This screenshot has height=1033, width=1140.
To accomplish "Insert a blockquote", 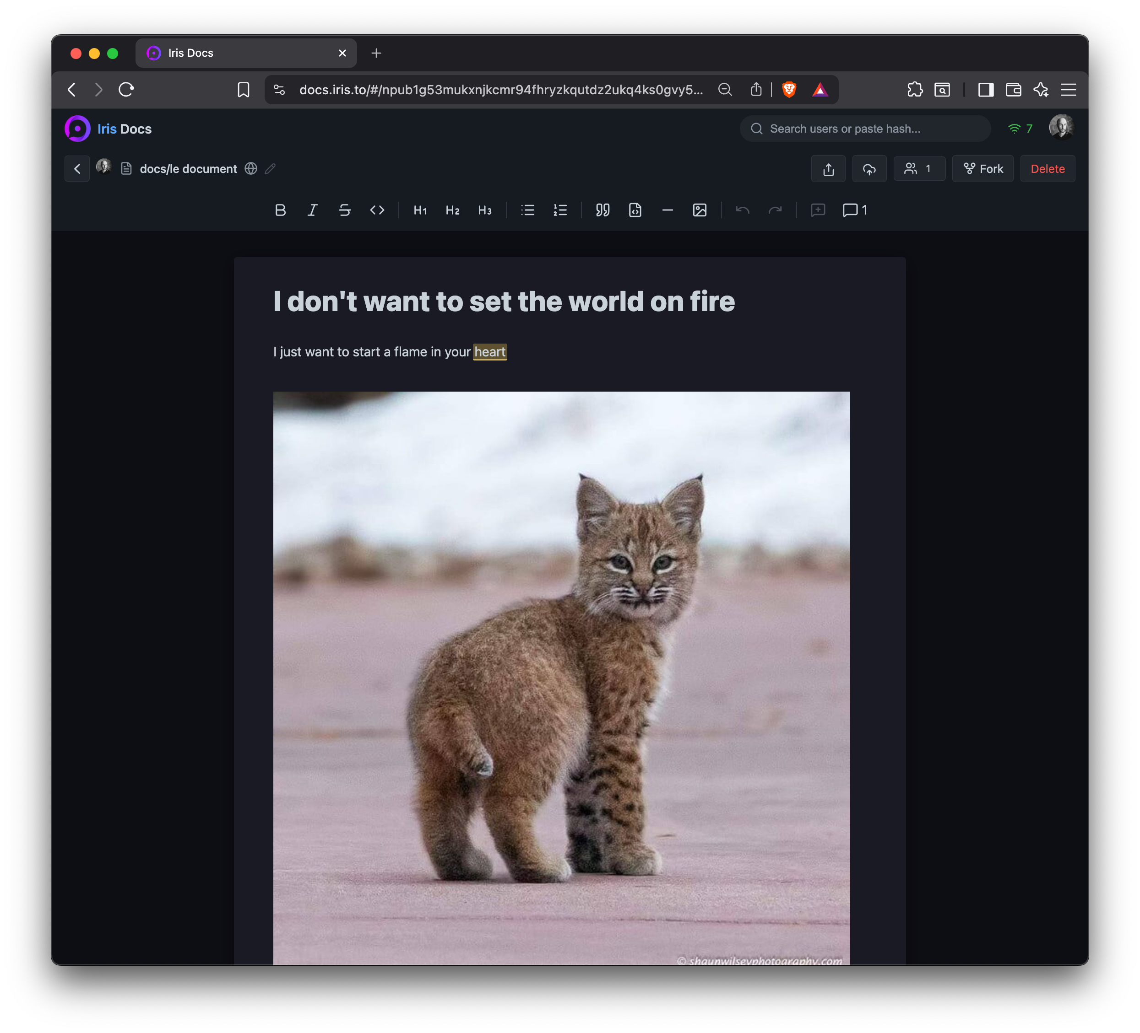I will (x=602, y=210).
